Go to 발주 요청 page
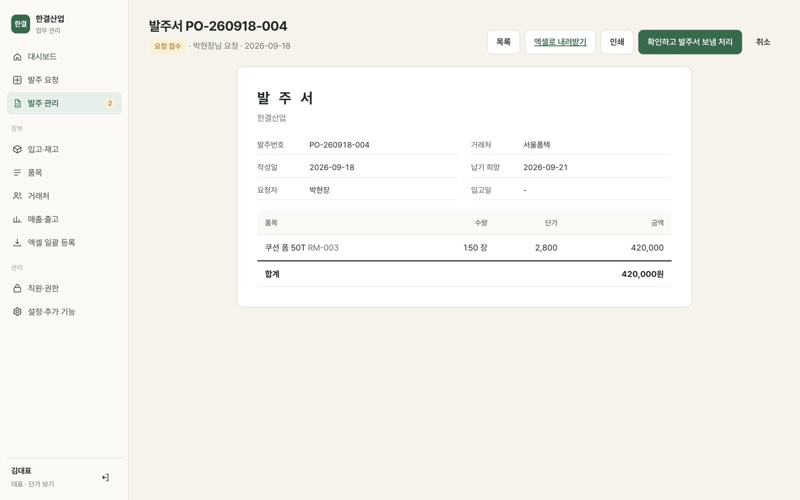Screen dimensions: 800x500 (x=64, y=80)
